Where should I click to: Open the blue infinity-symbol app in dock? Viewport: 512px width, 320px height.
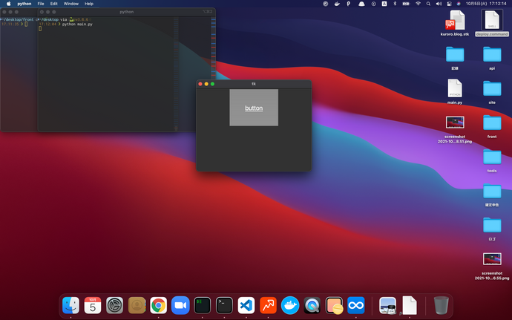click(356, 305)
